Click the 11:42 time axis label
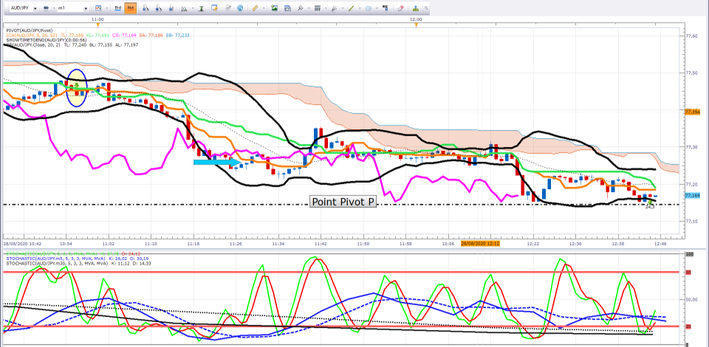Image resolution: width=709 pixels, height=347 pixels. point(321,244)
